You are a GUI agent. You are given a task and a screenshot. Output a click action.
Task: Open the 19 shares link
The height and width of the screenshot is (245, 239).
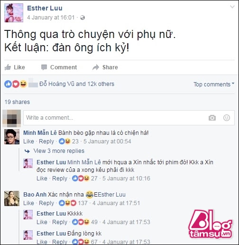[x=17, y=102]
